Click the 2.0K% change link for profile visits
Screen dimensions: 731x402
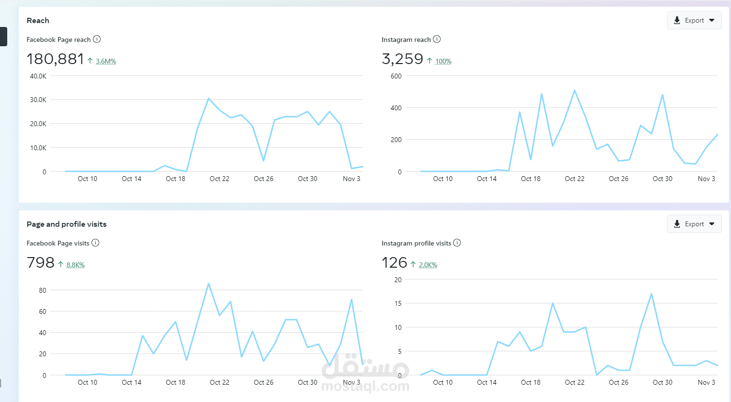[x=428, y=265]
